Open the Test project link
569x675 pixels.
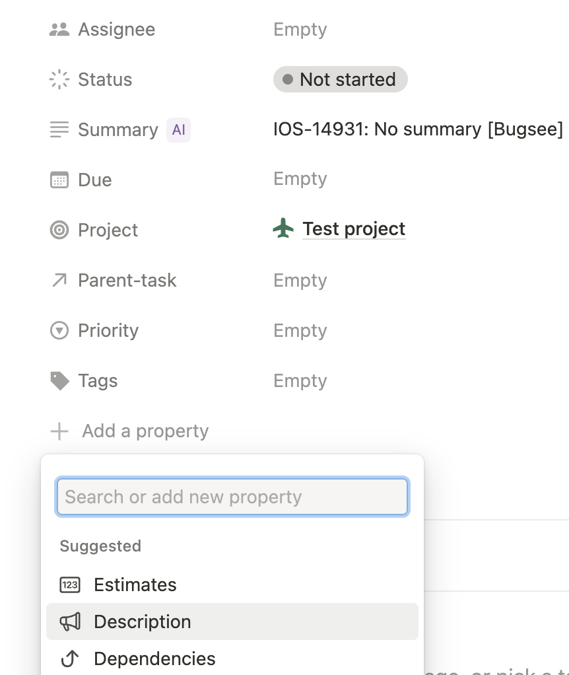tap(354, 229)
